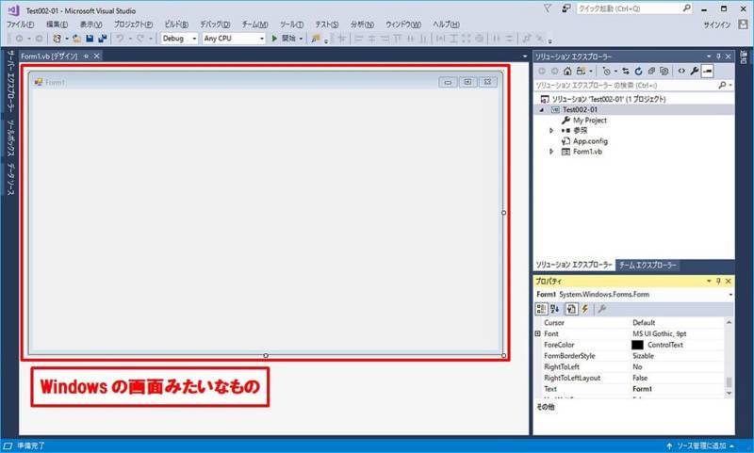This screenshot has width=754, height=453.
Task: Toggle Categorized view in Properties toolbar
Action: pos(541,309)
